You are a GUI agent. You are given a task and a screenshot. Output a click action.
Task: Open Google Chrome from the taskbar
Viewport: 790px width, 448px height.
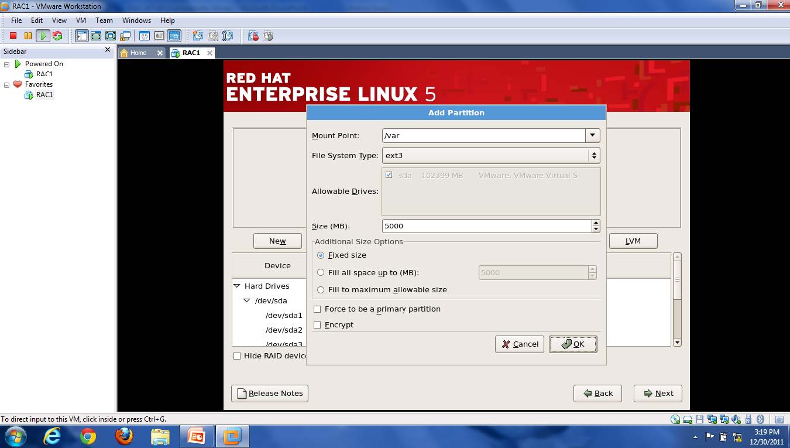pos(88,436)
